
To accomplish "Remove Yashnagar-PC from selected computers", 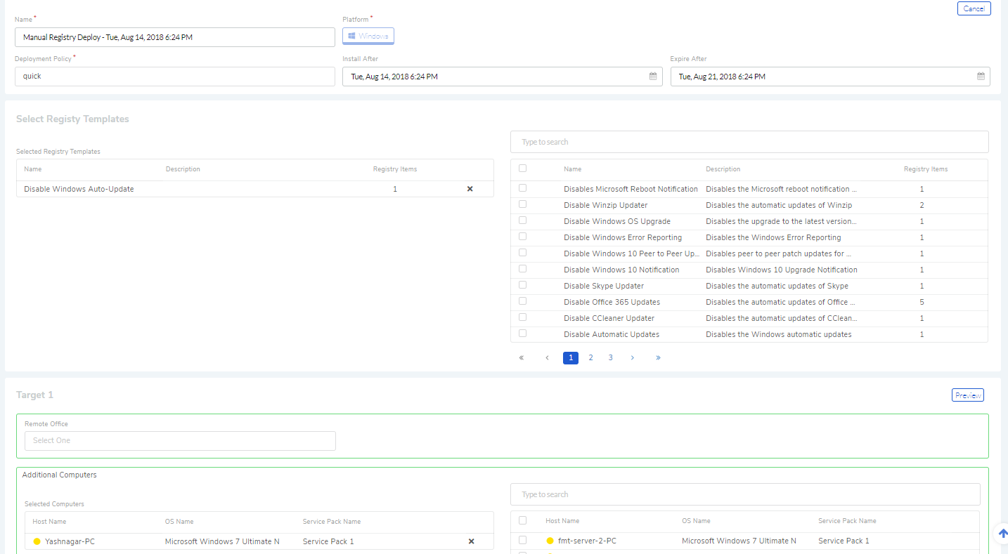I will [x=472, y=541].
